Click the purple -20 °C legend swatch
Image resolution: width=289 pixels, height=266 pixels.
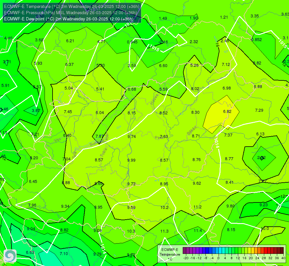coord(184,251)
